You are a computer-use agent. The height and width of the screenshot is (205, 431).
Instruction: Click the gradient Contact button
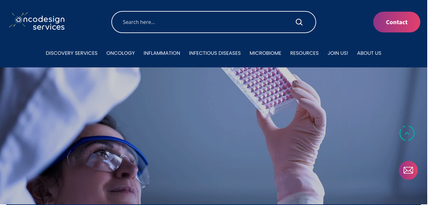[397, 22]
